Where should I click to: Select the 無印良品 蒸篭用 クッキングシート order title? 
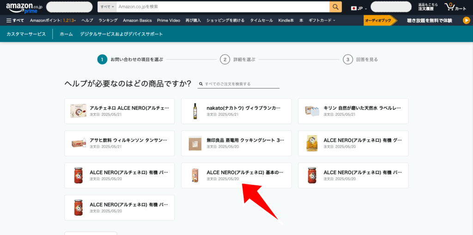[x=245, y=140]
